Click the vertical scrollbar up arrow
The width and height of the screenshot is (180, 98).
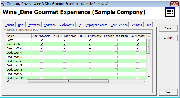click(149, 36)
